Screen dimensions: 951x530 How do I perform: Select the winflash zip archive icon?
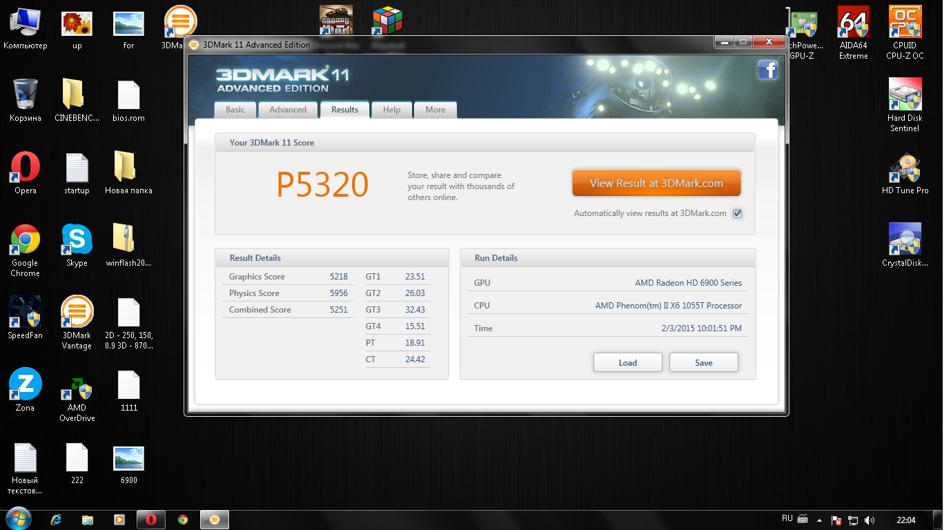click(128, 246)
